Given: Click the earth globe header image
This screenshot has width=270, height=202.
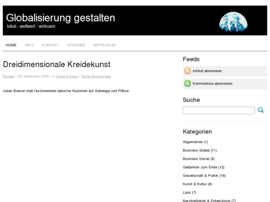Looking at the screenshot, I should [233, 21].
